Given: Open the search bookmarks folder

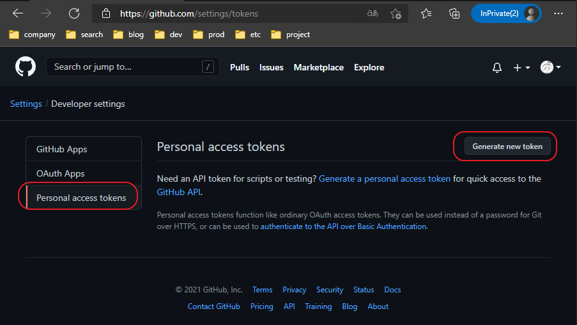Looking at the screenshot, I should (x=84, y=35).
